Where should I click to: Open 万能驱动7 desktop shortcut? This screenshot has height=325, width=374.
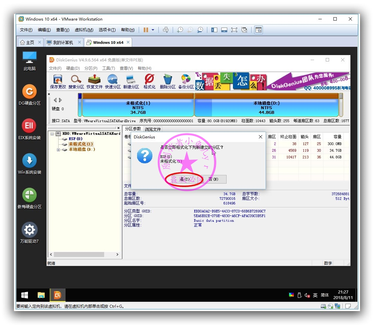[29, 233]
